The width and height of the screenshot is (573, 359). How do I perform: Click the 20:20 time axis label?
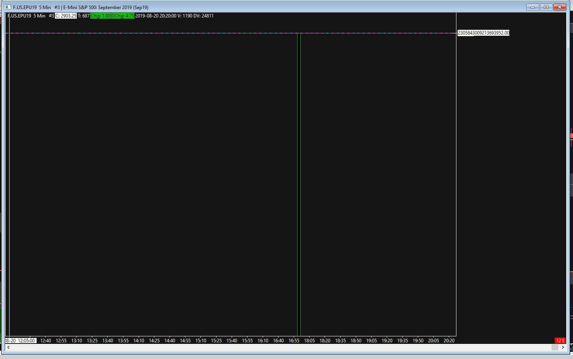(x=449, y=341)
